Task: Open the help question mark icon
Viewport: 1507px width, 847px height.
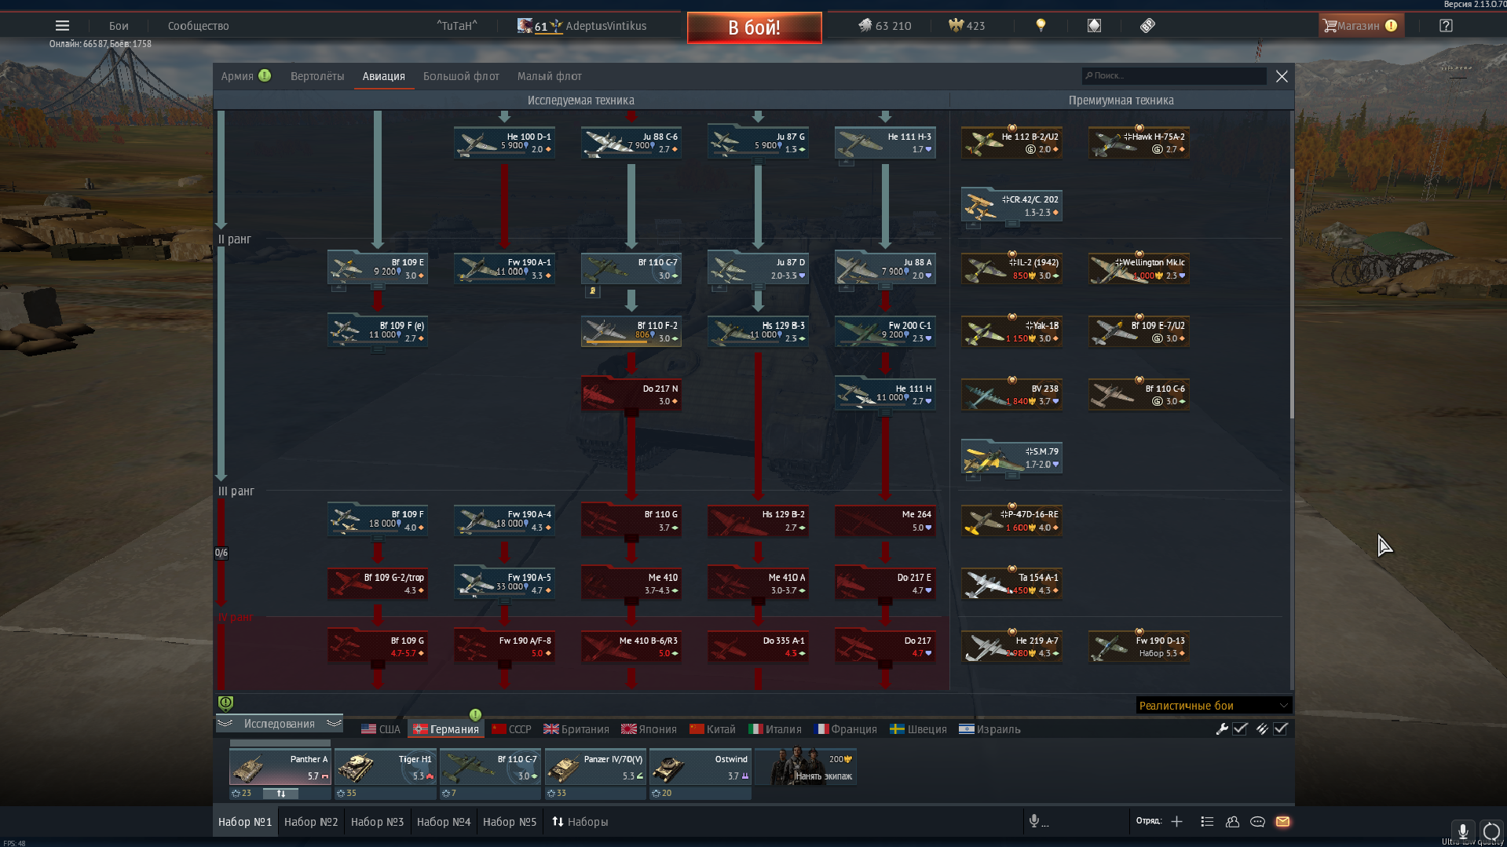Action: click(1446, 26)
